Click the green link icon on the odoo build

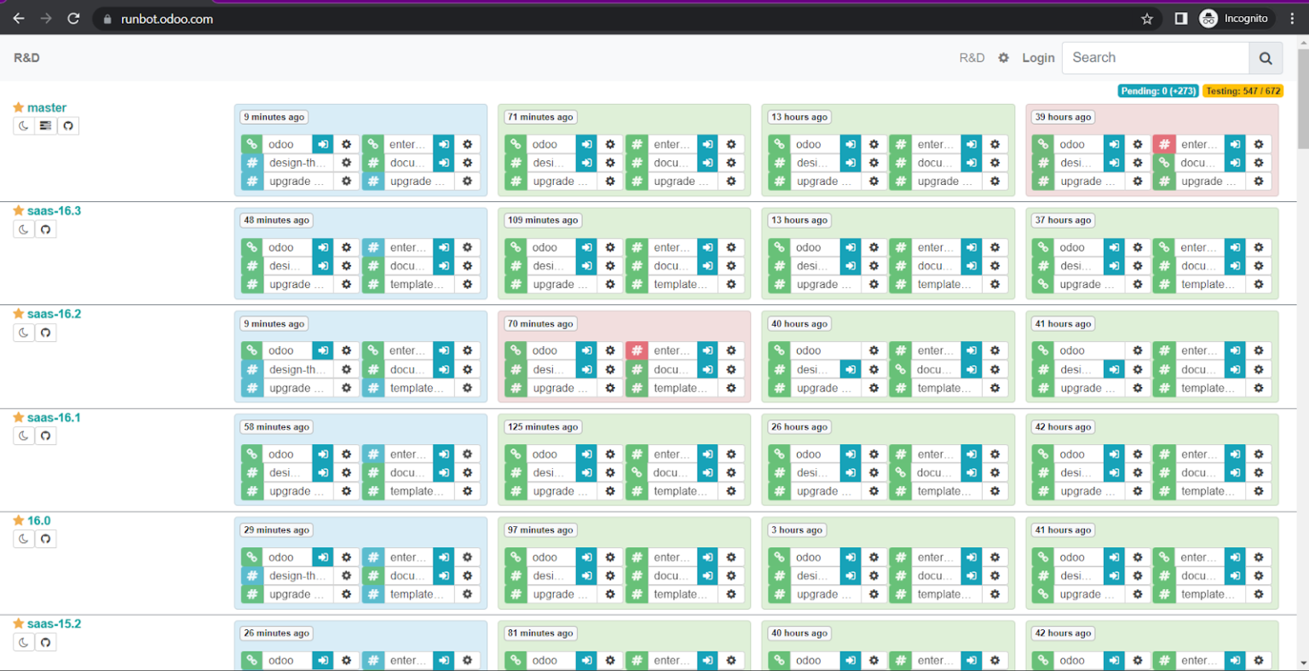[x=251, y=143]
